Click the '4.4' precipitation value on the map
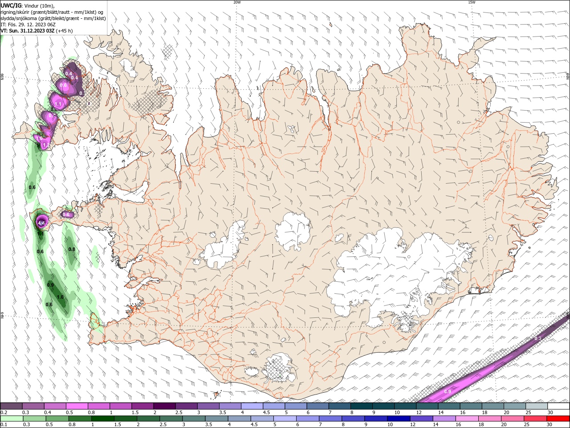The height and width of the screenshot is (428, 570). pos(41,222)
